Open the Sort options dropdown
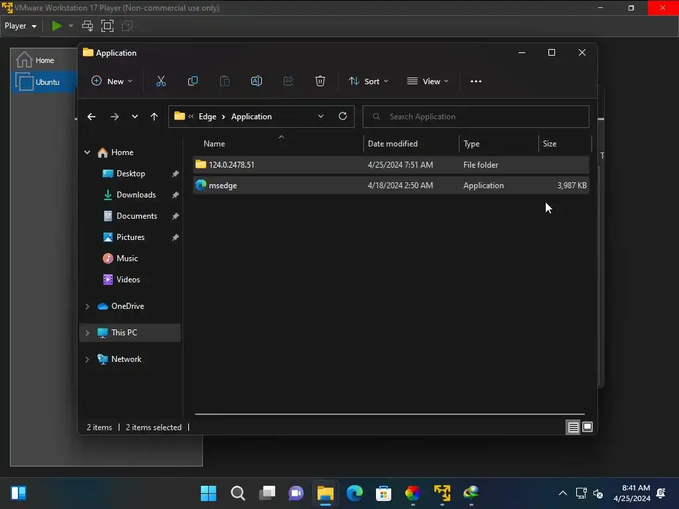This screenshot has width=679, height=509. [x=369, y=81]
